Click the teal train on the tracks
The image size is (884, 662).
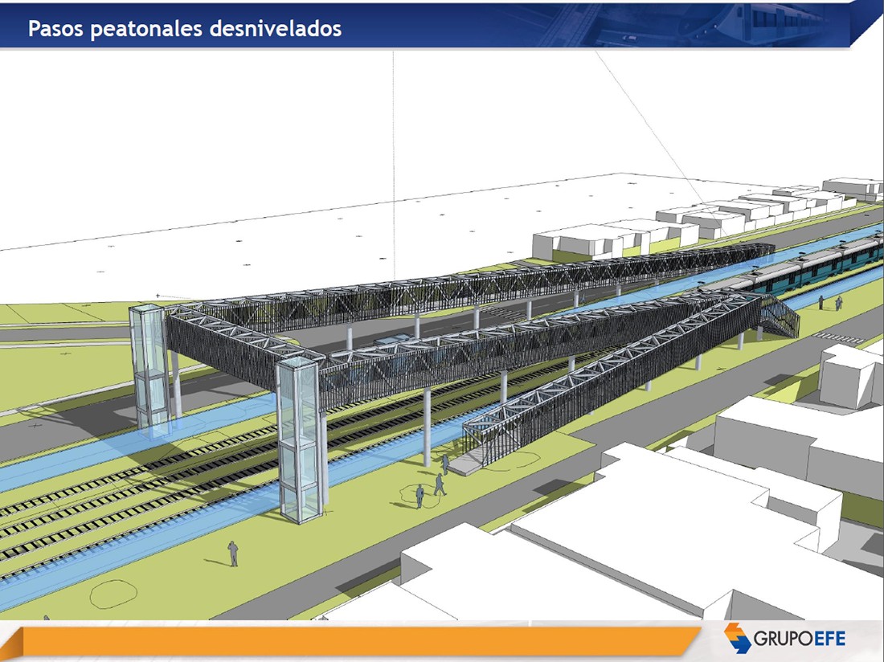point(812,269)
